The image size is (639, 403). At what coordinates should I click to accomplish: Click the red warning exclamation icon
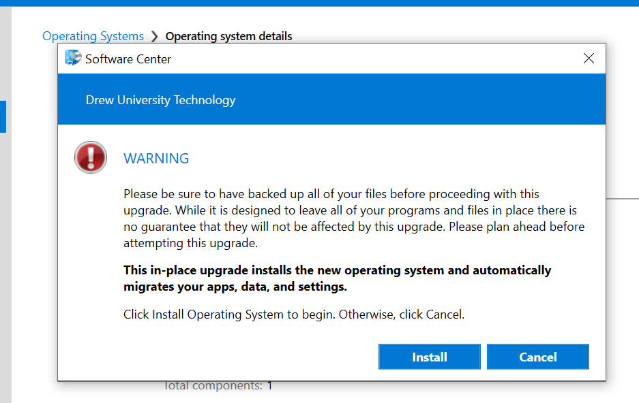tap(91, 157)
